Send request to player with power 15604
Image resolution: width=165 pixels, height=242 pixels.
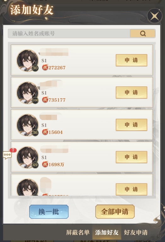click(x=131, y=125)
